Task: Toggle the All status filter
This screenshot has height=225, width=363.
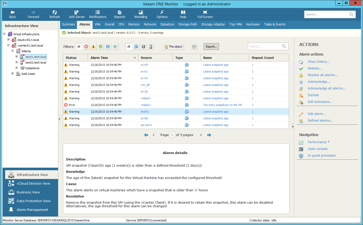Action: coord(79,47)
